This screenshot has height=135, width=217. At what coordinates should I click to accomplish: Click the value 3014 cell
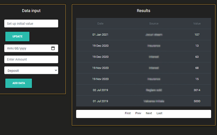click(x=197, y=90)
